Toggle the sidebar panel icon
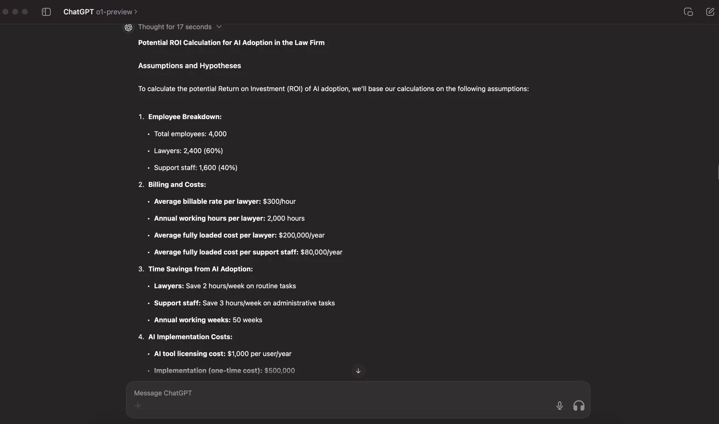 pos(46,12)
